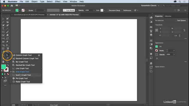Screen dimensions: 189x106
Task: Toggle constrain width and height proportions
Action: pyautogui.click(x=184, y=30)
